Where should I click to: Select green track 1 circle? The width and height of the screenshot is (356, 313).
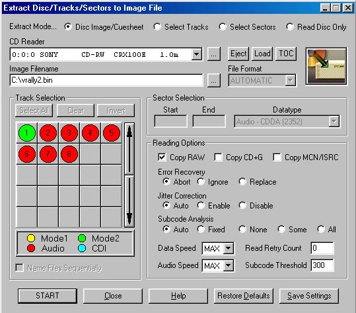coord(27,133)
